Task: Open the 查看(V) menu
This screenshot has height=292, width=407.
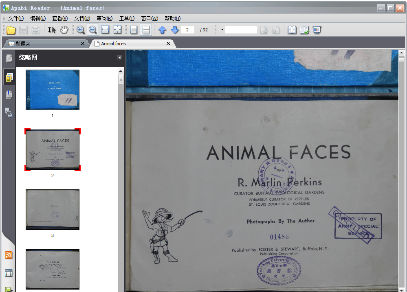Action: pyautogui.click(x=60, y=18)
